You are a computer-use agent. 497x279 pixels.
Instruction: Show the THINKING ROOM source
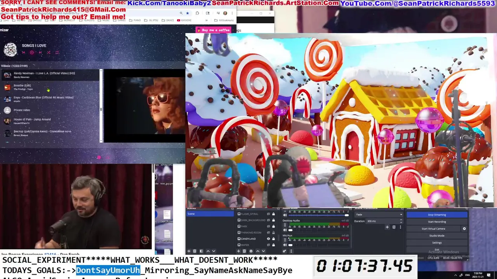point(268,232)
